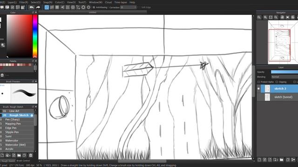Open the Cloud menu
Viewport: 298px width, 167px height.
tap(108, 2)
